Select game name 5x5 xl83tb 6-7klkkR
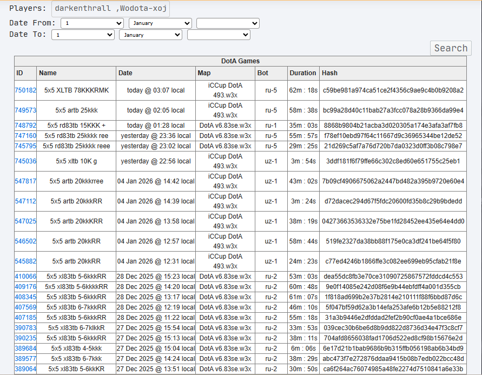This screenshot has height=375, width=482. click(76, 328)
